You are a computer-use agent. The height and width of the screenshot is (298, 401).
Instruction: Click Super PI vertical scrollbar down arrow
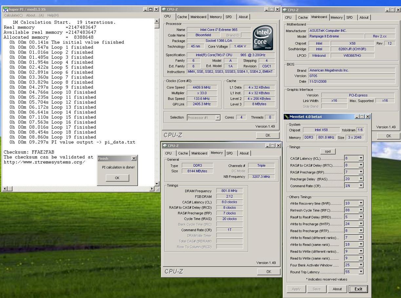pos(157,183)
